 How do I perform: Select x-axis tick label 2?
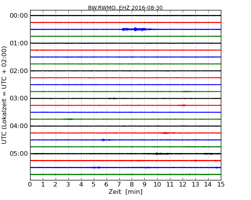(55, 185)
